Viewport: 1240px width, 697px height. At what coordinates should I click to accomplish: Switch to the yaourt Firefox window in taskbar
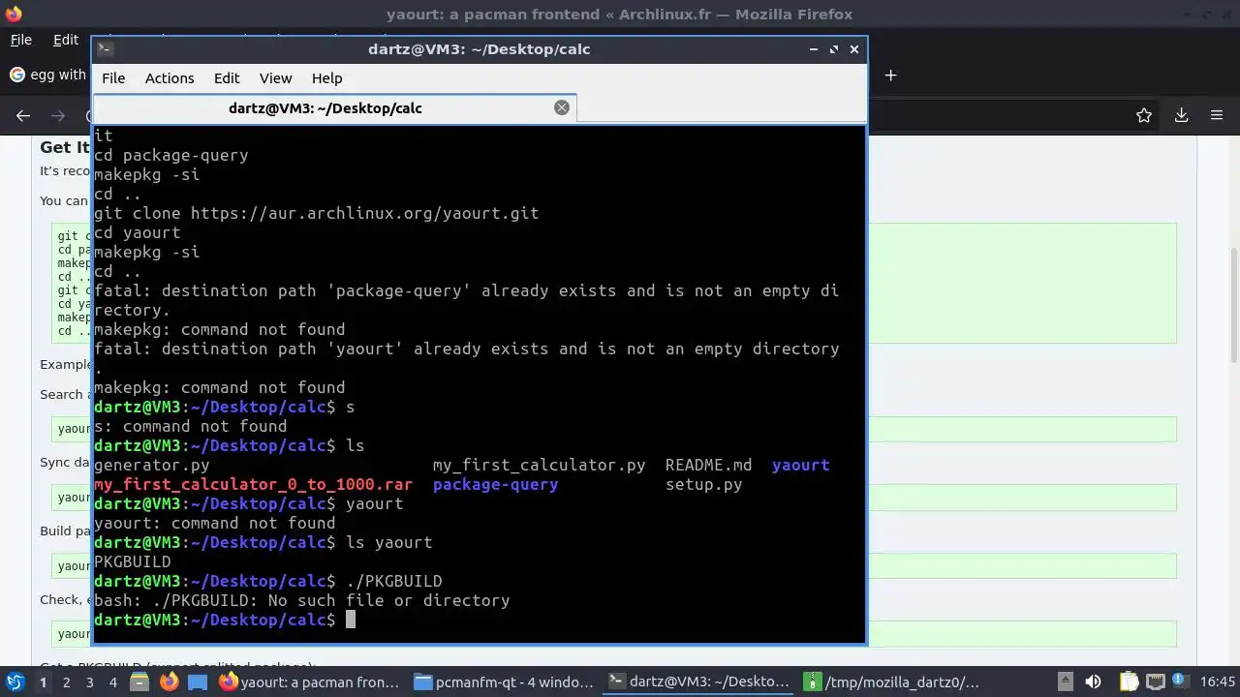(310, 682)
